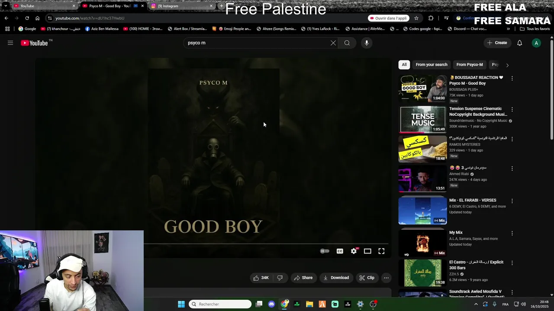Dislike the Good Boy video
This screenshot has width=554, height=311.
(280, 278)
